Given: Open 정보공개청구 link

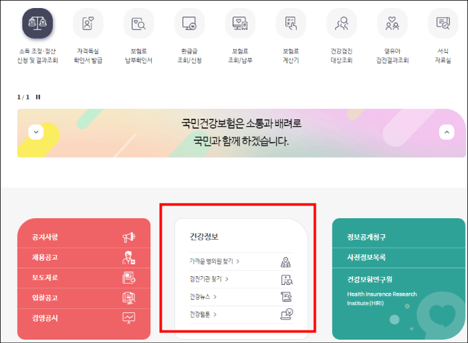Looking at the screenshot, I should (x=366, y=237).
